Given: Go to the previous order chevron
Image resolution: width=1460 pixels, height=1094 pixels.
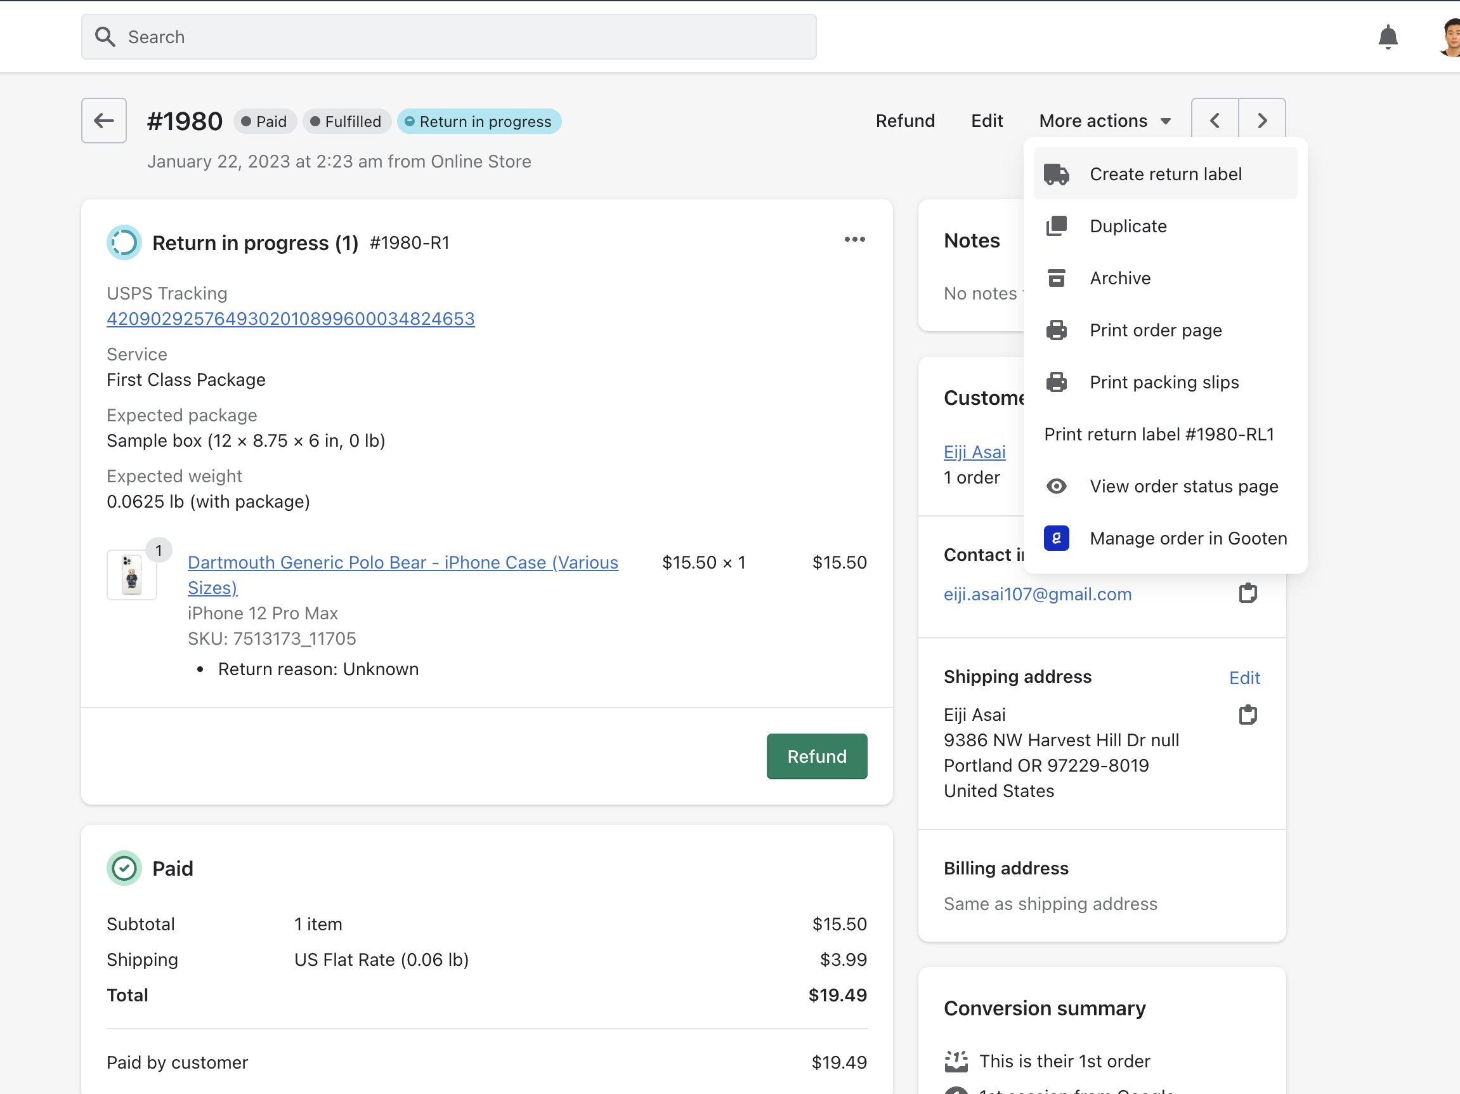Looking at the screenshot, I should pos(1214,121).
